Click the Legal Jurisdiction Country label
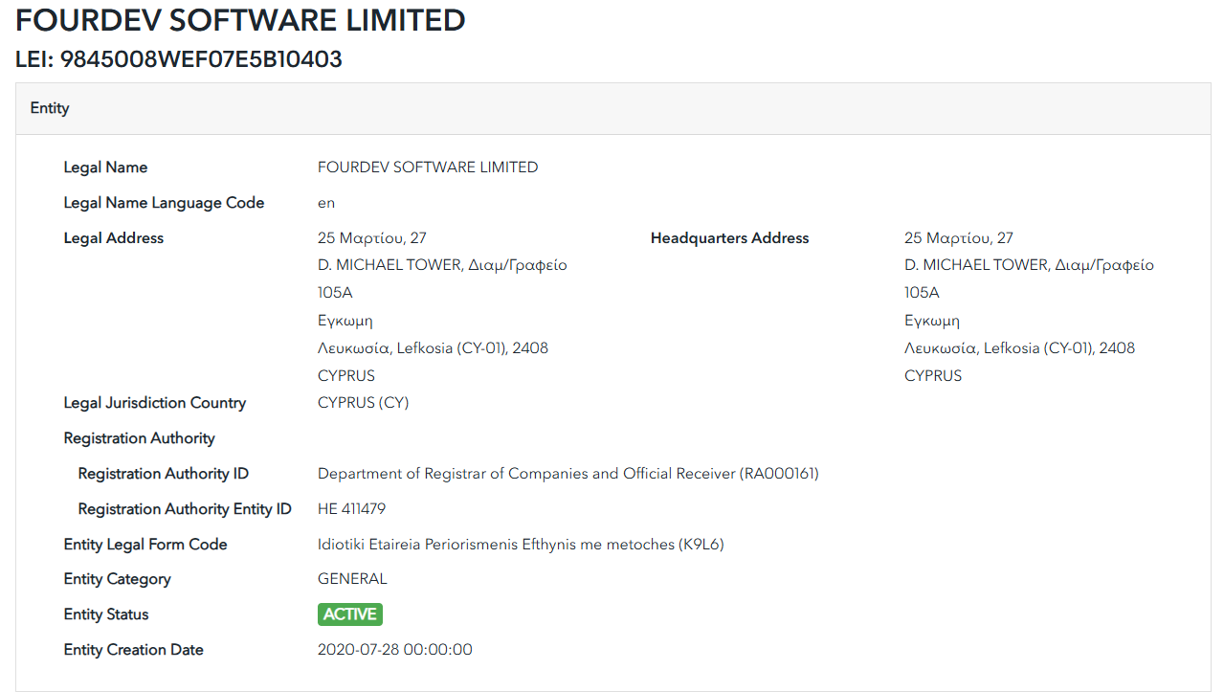The image size is (1224, 692). coord(154,403)
